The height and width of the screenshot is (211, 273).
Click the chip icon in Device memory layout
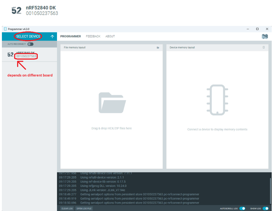point(217,100)
